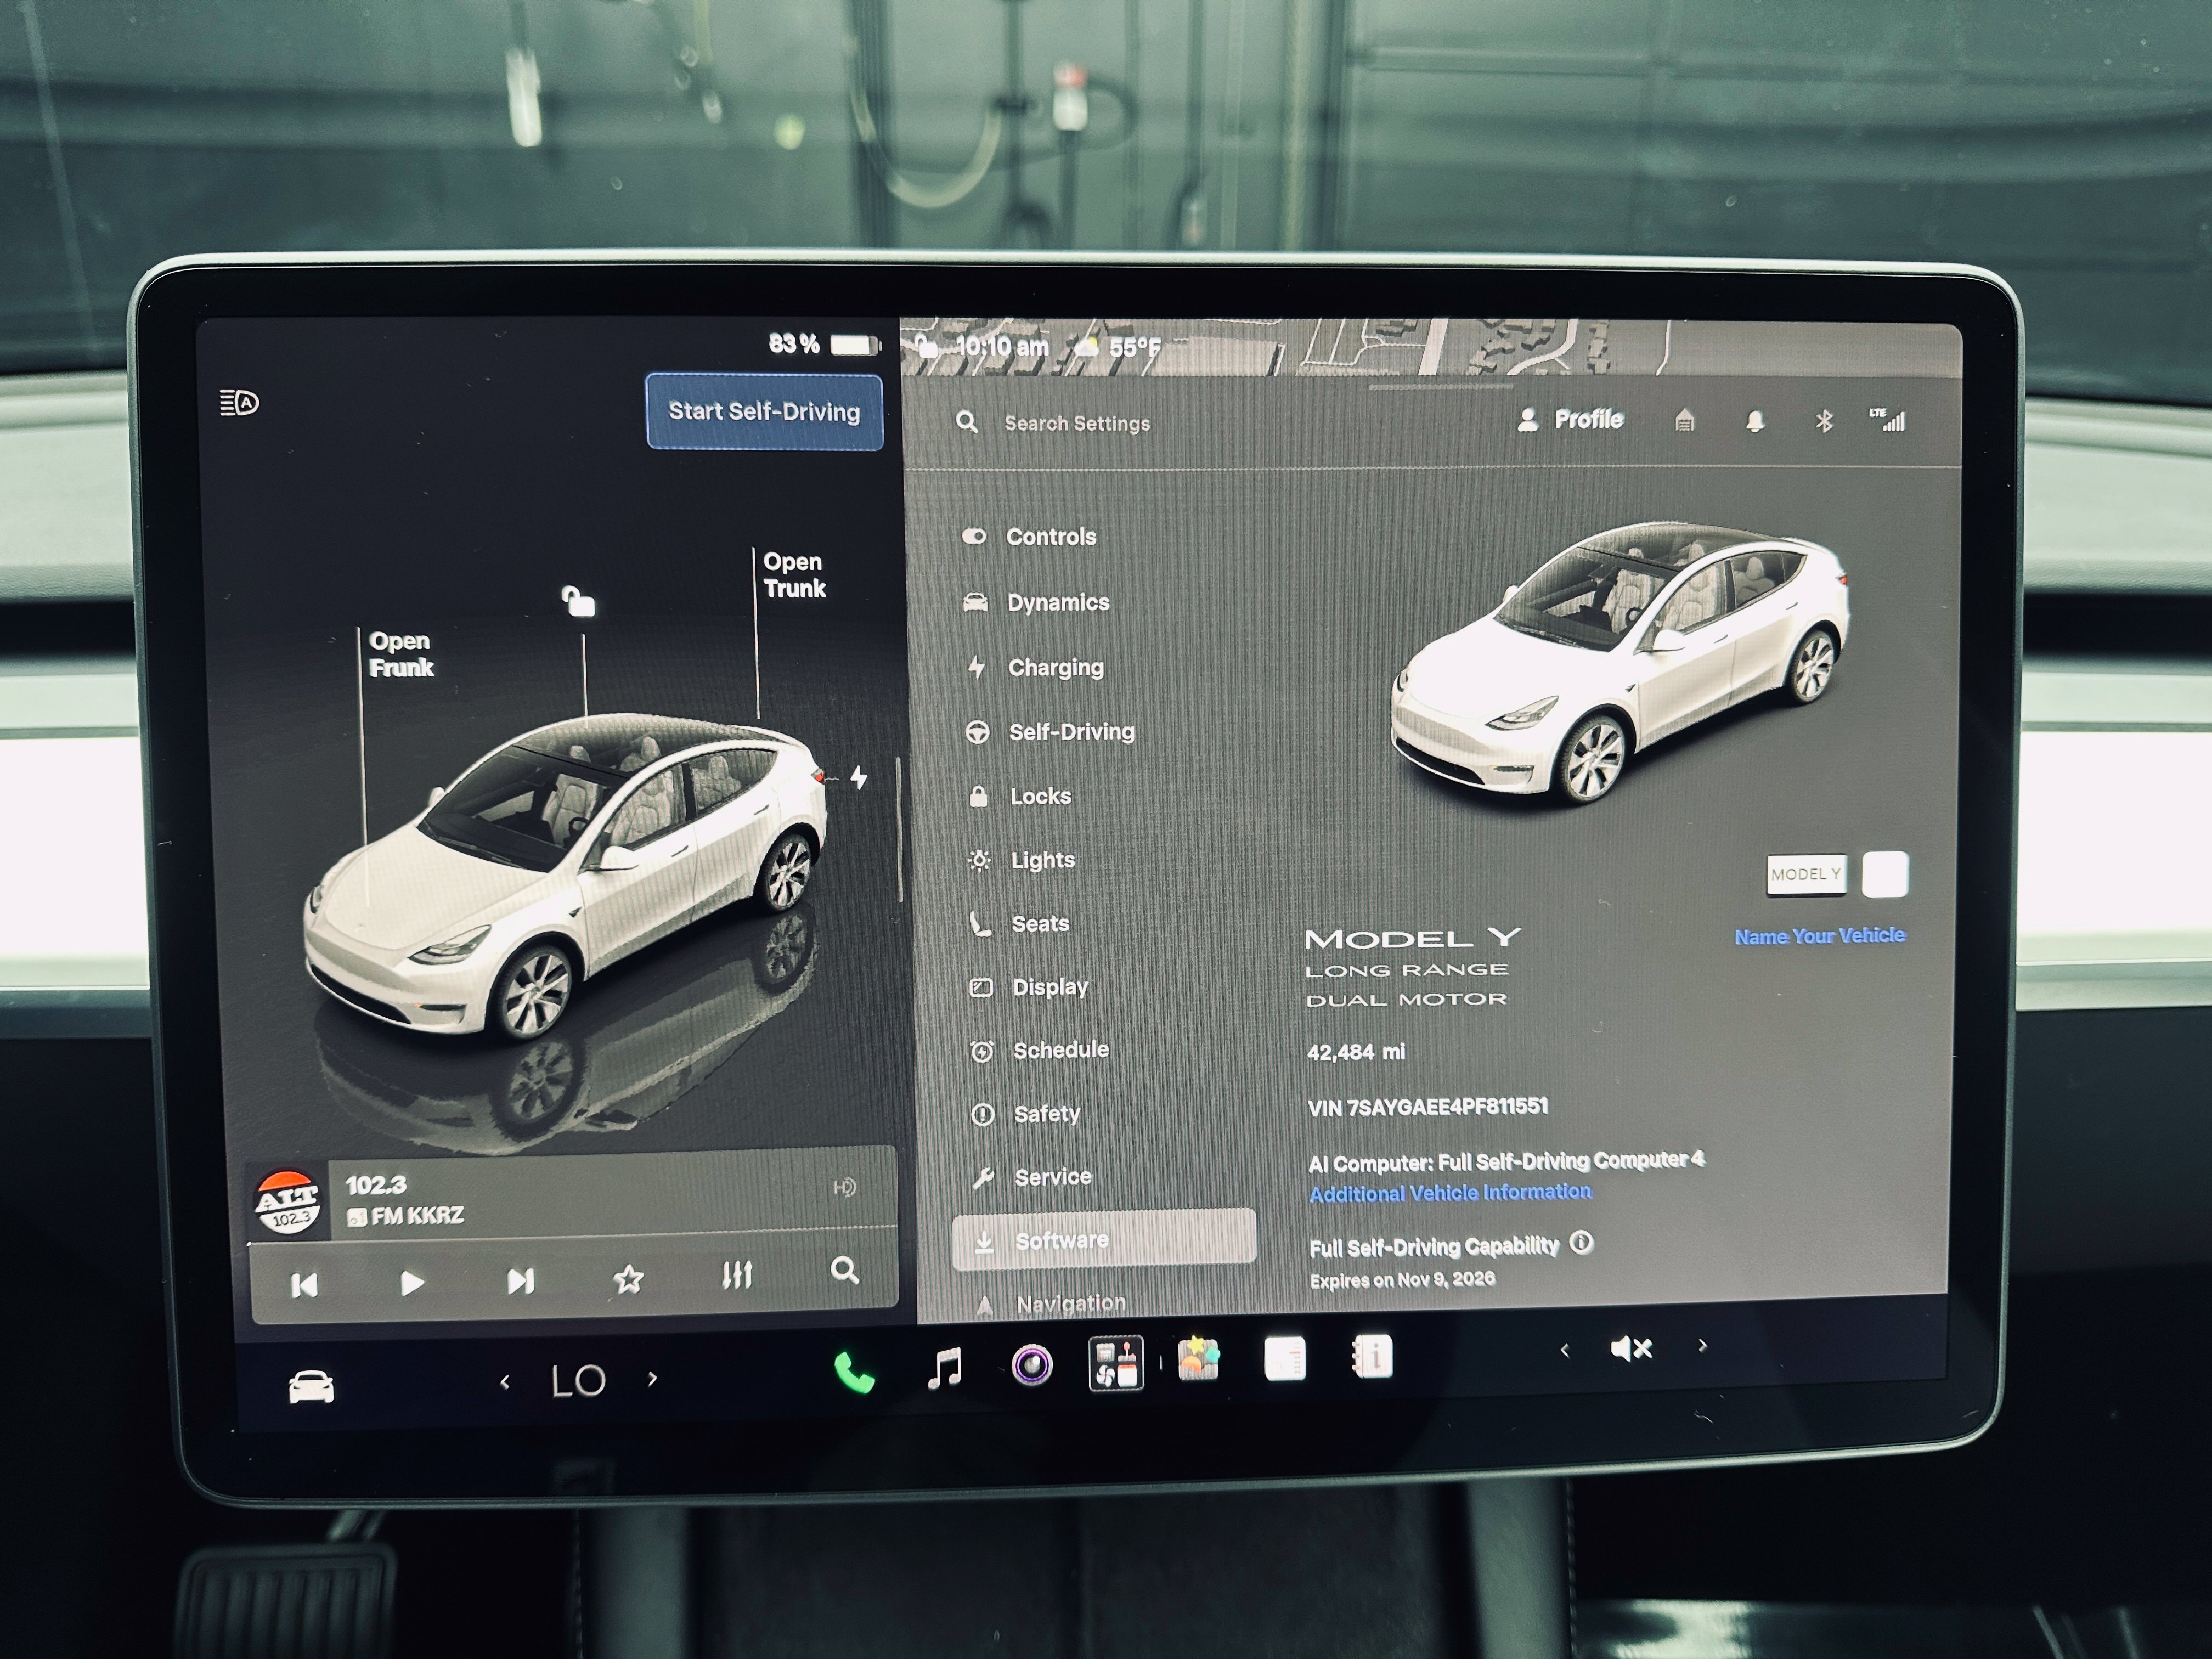Search media with magnifier icon

coord(845,1271)
